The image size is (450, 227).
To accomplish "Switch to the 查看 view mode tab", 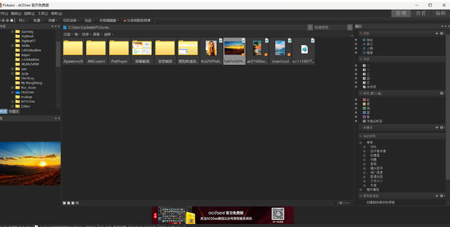I will point(420,13).
